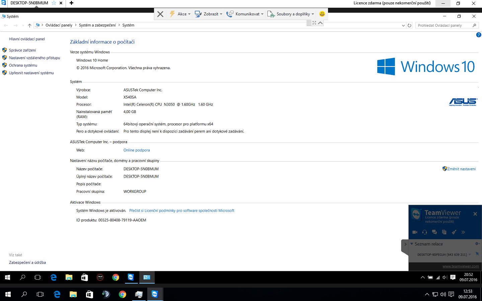Open Store on remote taskbar
482x301 pixels.
pos(84,277)
